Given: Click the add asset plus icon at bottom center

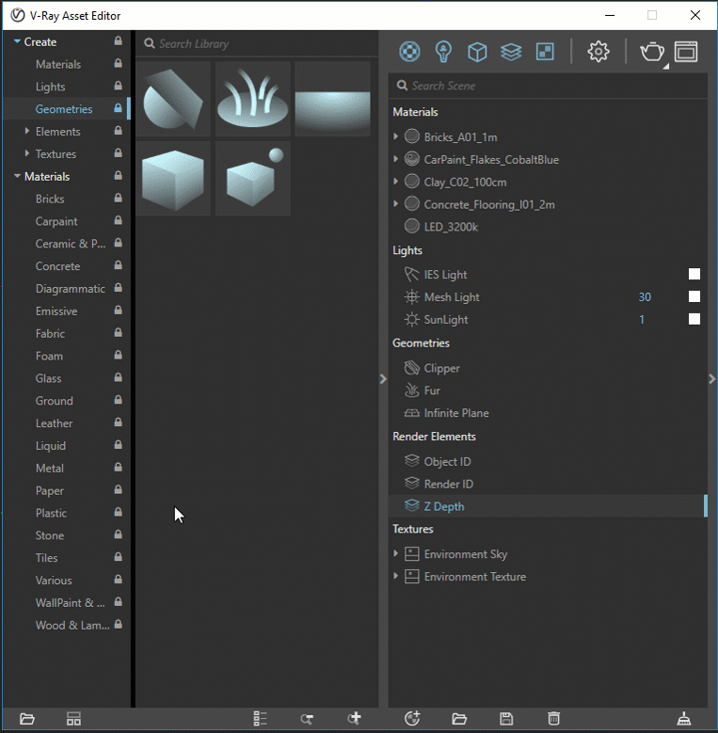Looking at the screenshot, I should point(355,719).
